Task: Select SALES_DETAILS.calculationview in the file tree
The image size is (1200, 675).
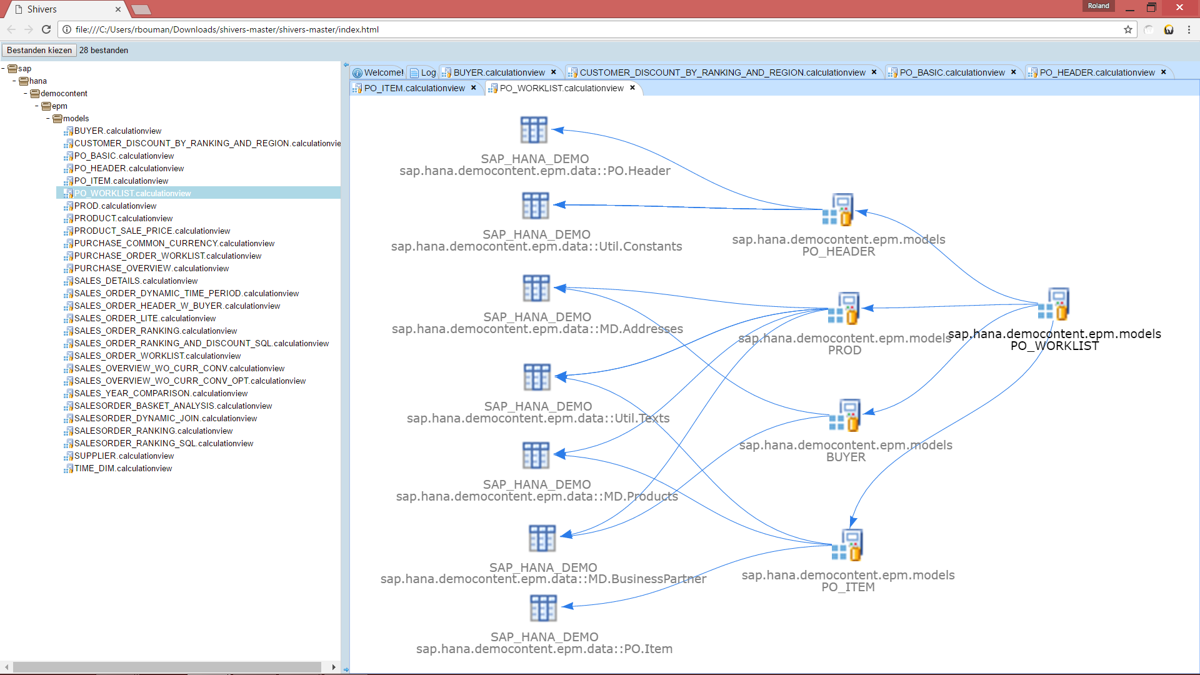Action: click(x=136, y=281)
